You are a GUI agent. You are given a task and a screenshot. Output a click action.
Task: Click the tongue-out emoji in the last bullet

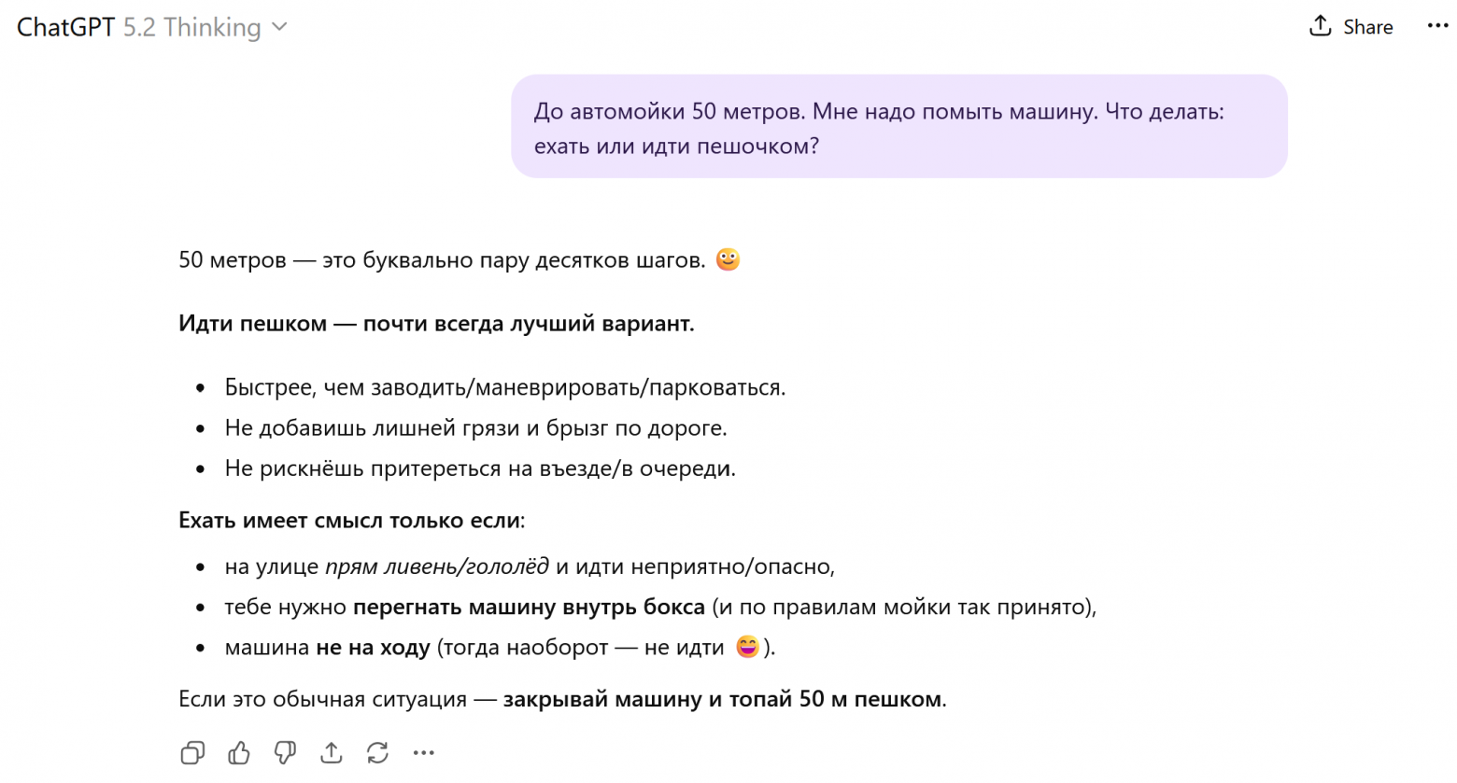point(747,647)
